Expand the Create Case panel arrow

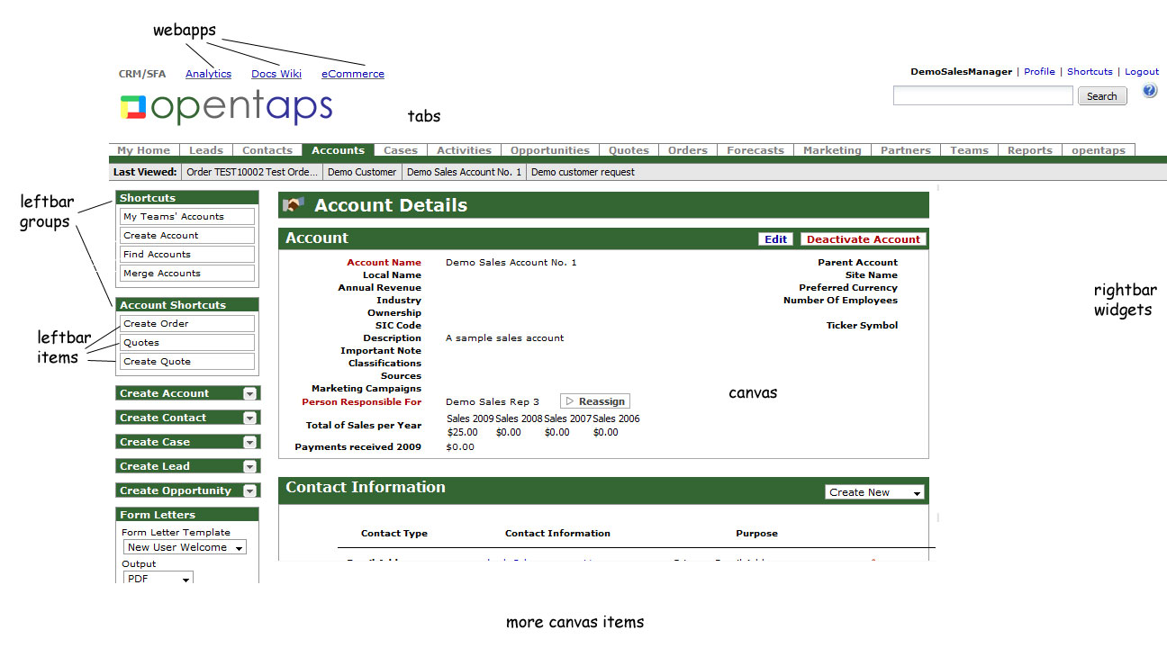pos(249,442)
